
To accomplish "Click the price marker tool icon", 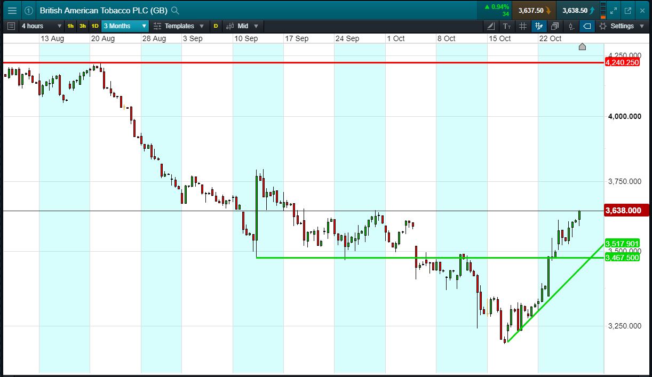I will [x=571, y=26].
